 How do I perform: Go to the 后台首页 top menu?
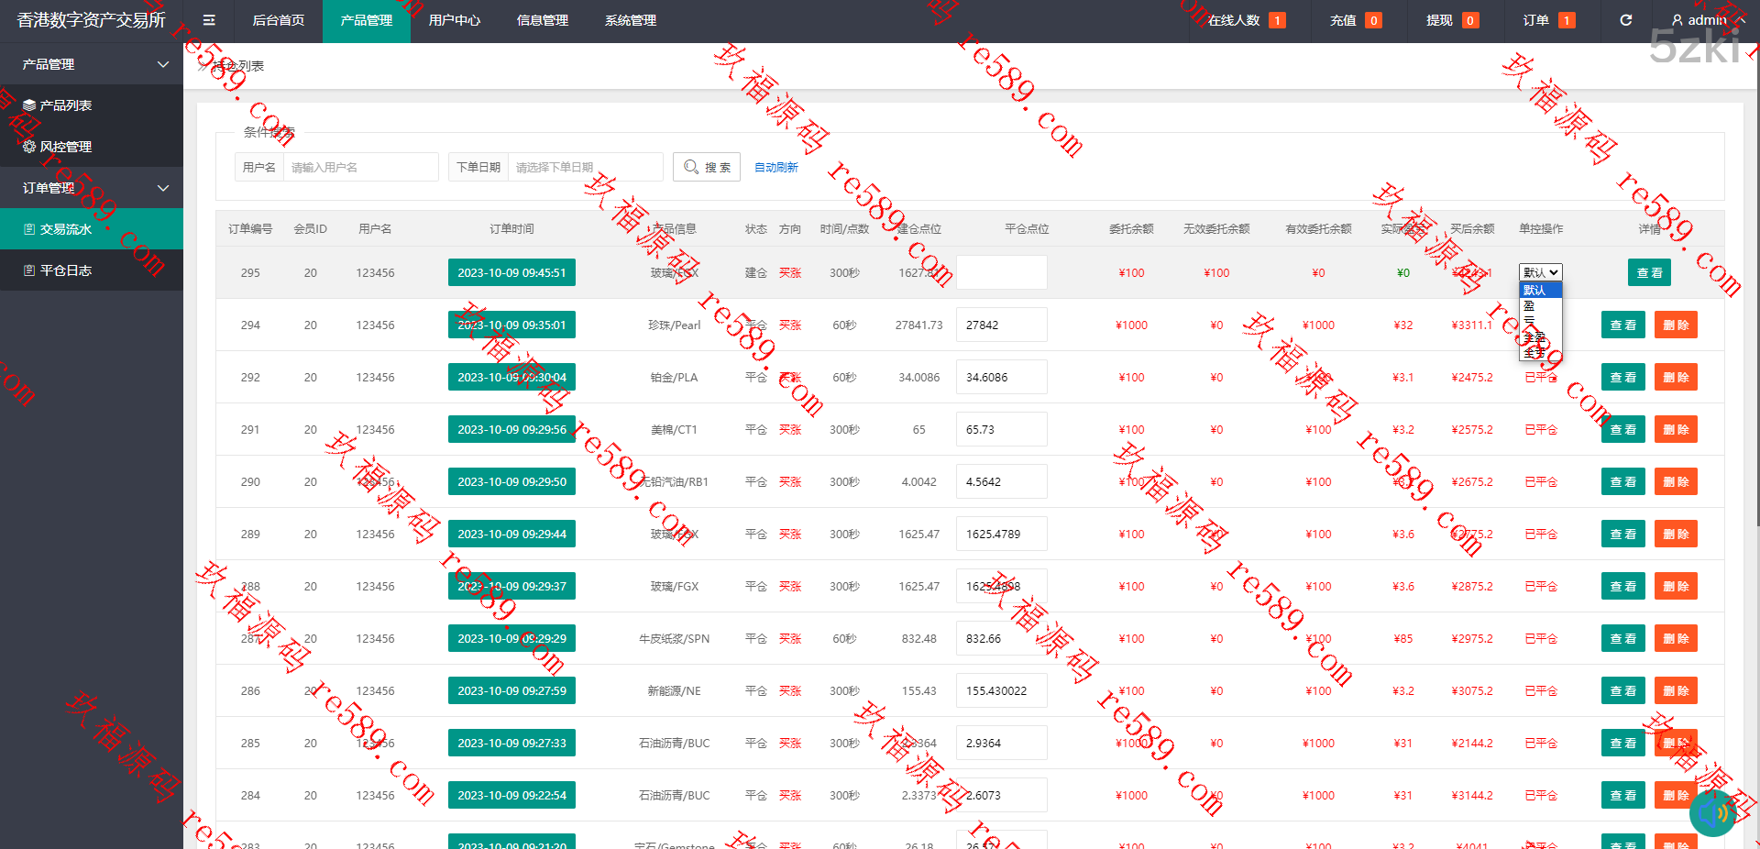[x=278, y=20]
